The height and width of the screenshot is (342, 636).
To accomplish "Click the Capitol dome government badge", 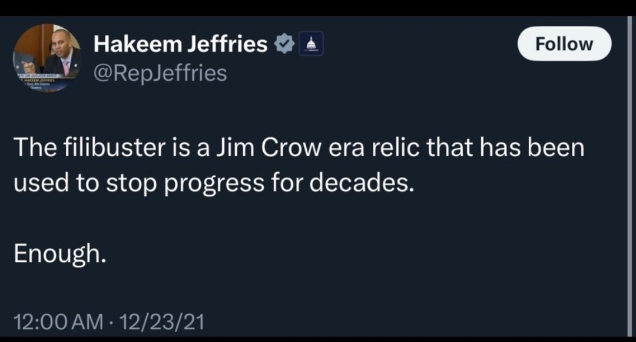I will 311,44.
